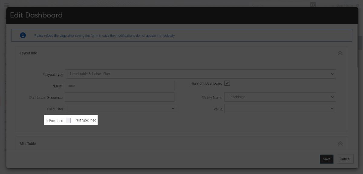The height and width of the screenshot is (174, 363).
Task: Click the Save button
Action: (326, 159)
